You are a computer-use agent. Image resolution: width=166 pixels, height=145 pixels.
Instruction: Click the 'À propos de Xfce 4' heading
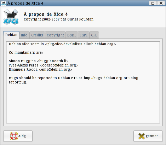click(46, 14)
